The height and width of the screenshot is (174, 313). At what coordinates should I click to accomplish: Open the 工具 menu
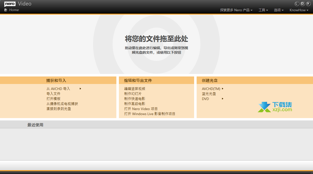[263, 10]
